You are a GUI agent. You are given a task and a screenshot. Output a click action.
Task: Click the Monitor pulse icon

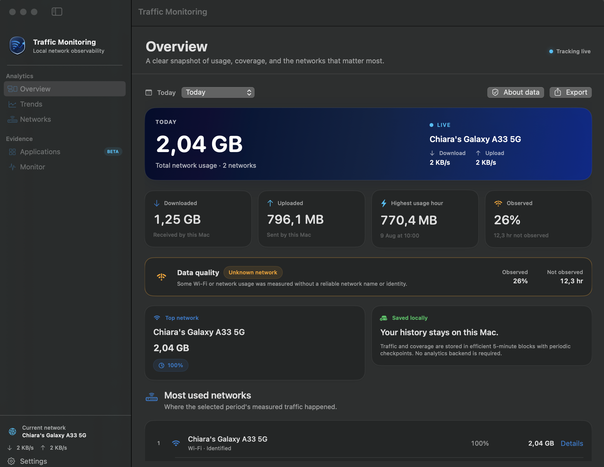click(x=12, y=167)
